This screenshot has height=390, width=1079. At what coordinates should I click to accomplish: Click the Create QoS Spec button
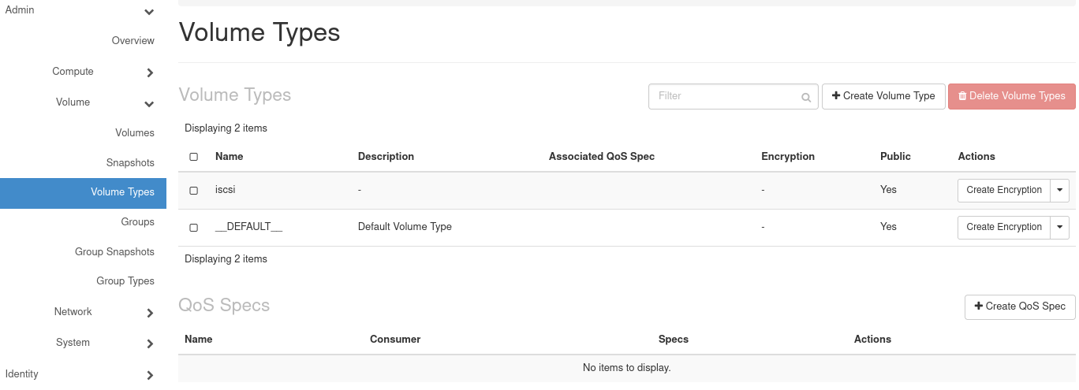coord(1020,306)
